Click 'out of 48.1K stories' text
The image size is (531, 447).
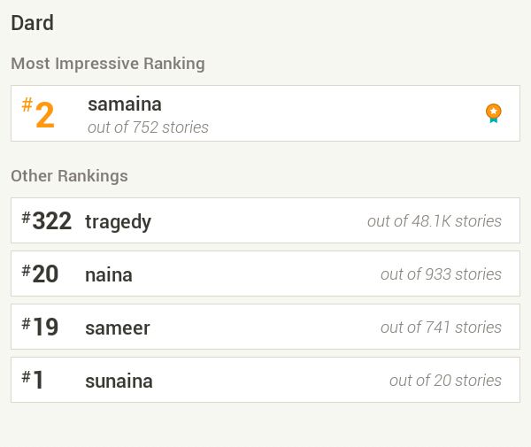(x=435, y=221)
